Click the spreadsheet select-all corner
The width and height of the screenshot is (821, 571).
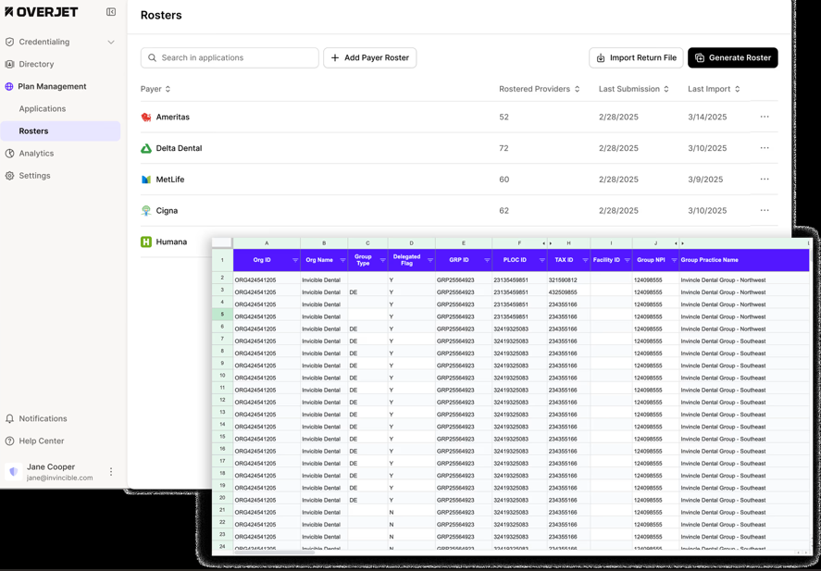222,242
